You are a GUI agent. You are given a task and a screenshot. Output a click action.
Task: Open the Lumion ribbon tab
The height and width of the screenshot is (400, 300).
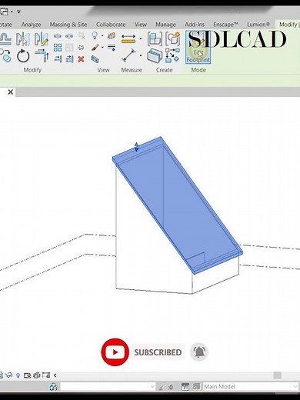pos(258,25)
